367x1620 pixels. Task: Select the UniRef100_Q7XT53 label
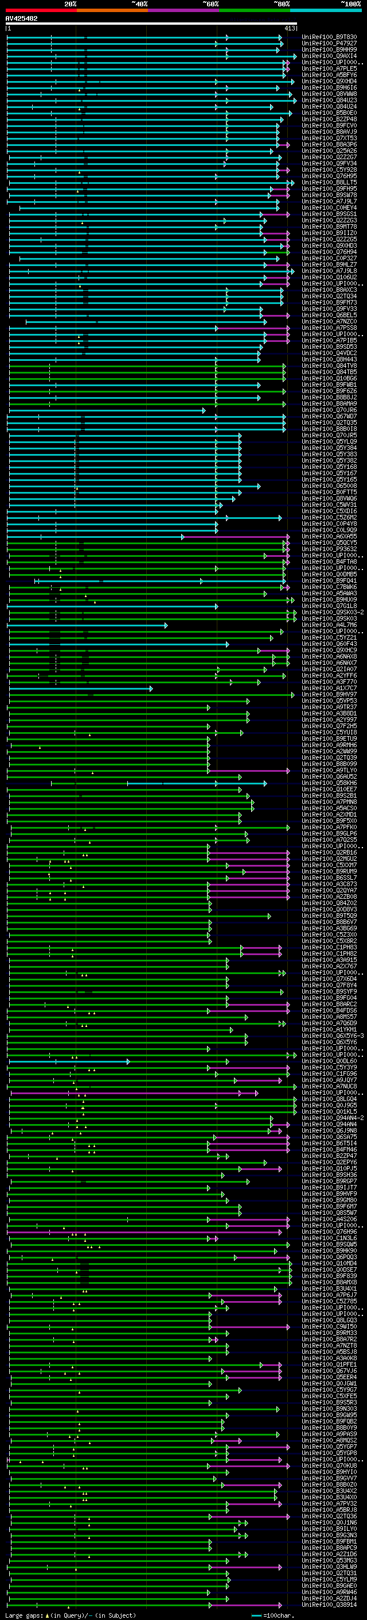coord(329,138)
